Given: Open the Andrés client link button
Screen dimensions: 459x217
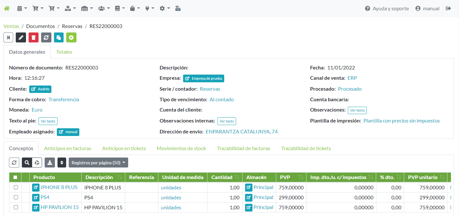Looking at the screenshot, I should click(40, 89).
